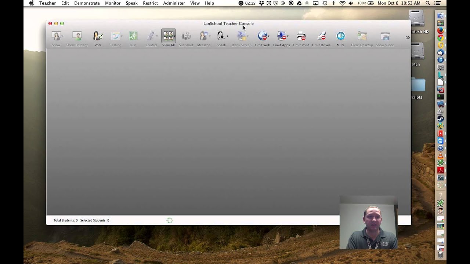Click the webcam video thumbnail

tap(368, 223)
